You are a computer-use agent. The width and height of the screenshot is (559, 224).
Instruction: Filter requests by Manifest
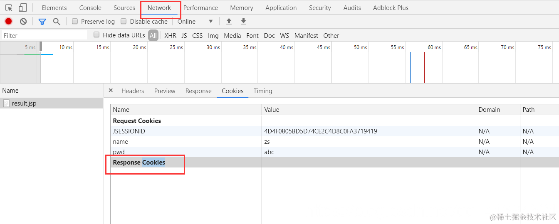click(x=306, y=35)
